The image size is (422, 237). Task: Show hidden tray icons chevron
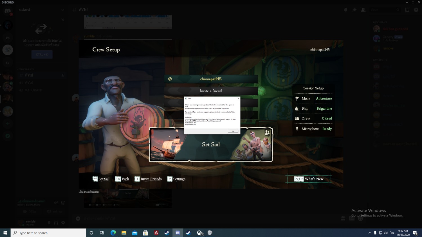pos(370,233)
